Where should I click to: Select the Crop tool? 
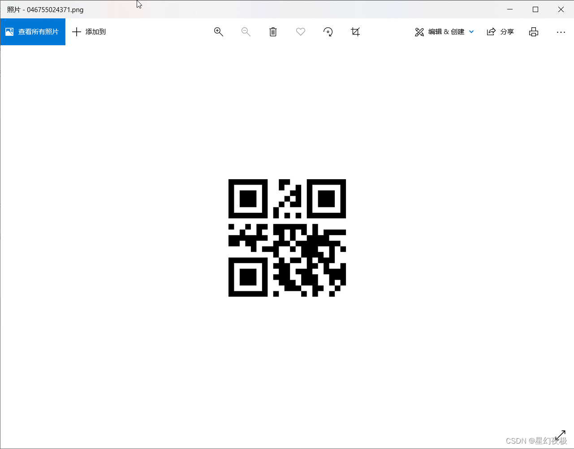coord(355,31)
